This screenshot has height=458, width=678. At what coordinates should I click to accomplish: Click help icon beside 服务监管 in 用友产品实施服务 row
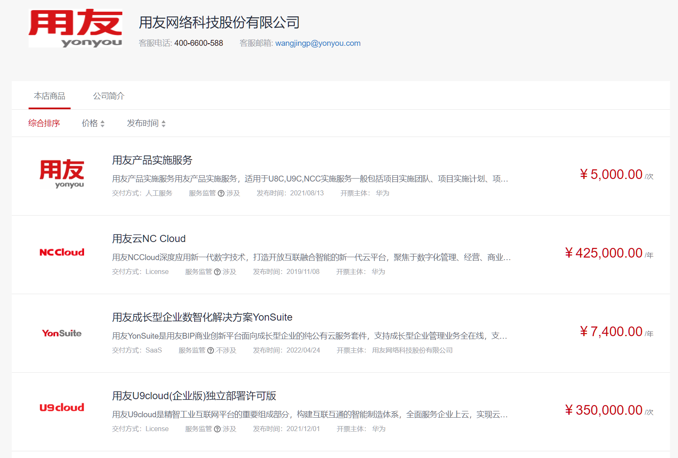(x=221, y=194)
